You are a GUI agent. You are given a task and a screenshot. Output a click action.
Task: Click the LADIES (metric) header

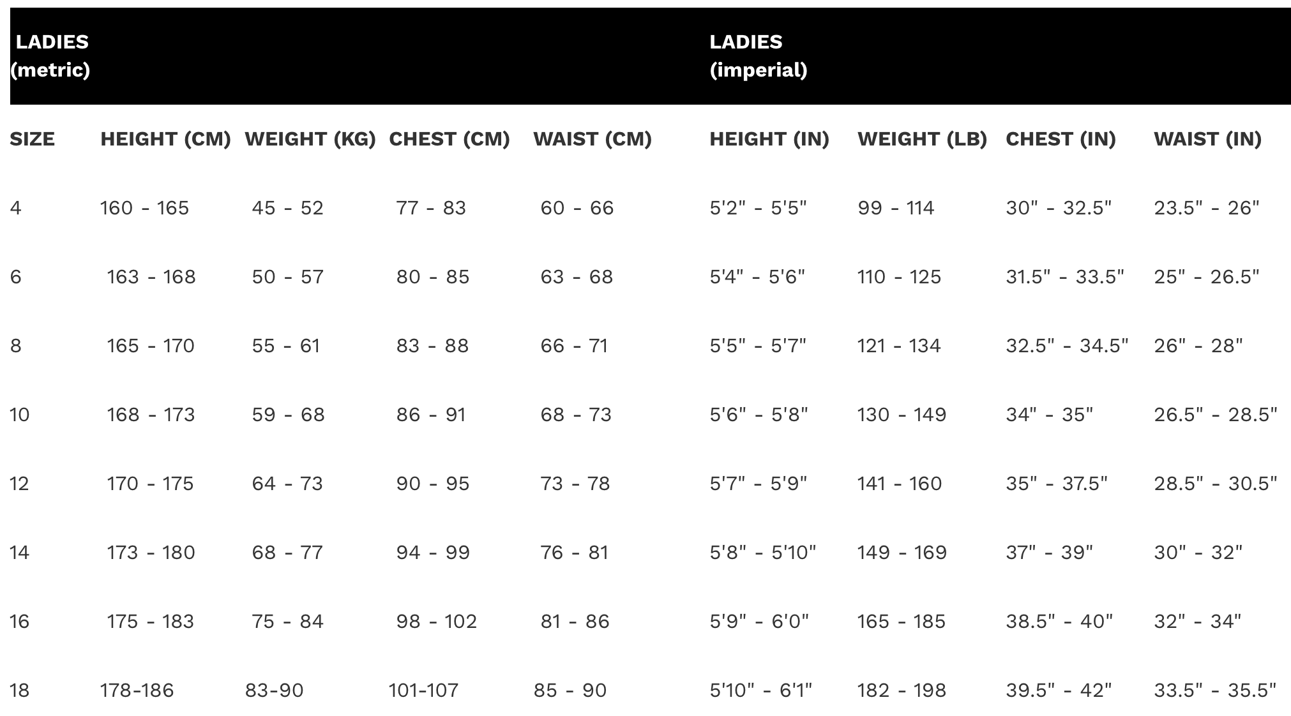[50, 56]
